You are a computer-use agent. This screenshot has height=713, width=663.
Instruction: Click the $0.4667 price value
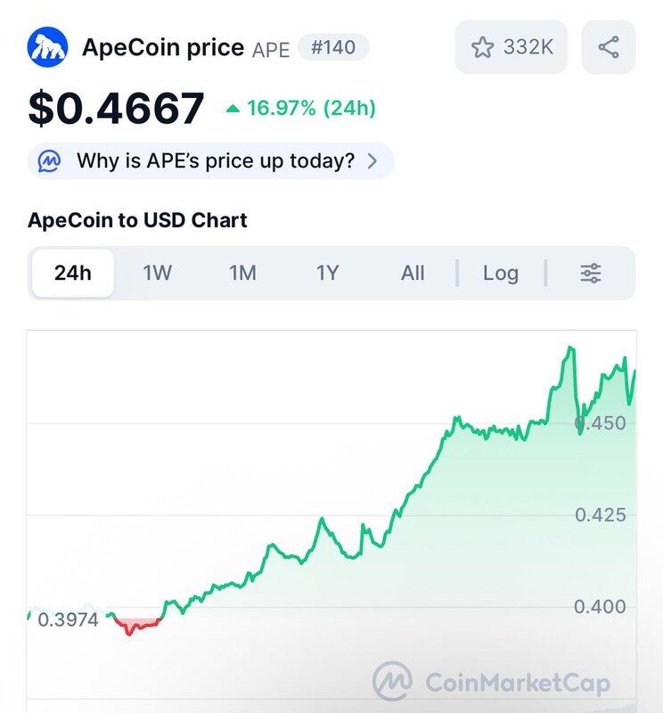click(117, 109)
